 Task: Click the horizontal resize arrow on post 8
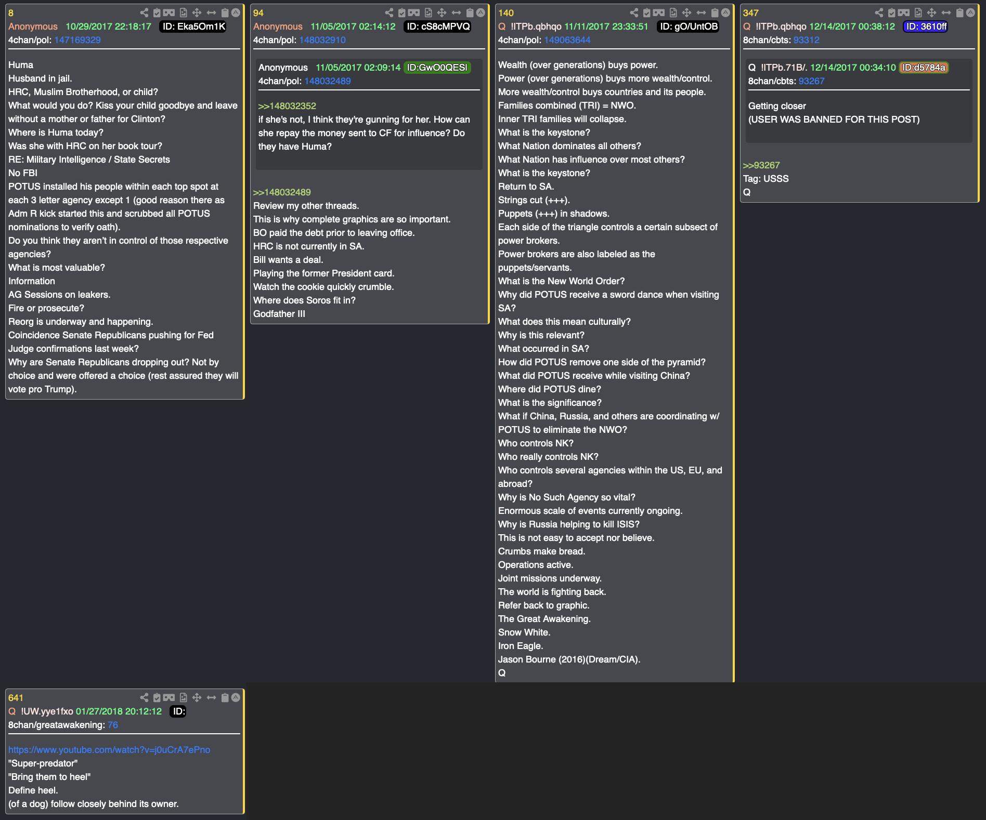[211, 12]
